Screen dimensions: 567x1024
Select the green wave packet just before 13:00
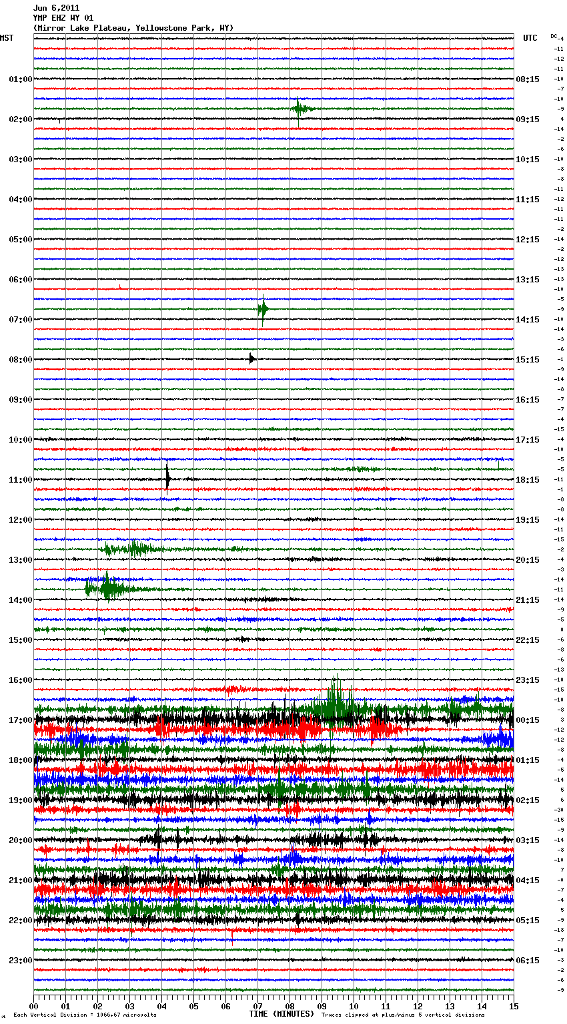[132, 549]
